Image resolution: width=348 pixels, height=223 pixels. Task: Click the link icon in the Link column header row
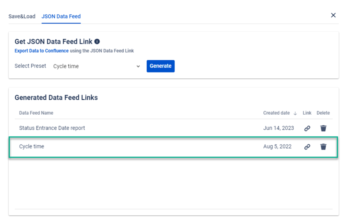[x=307, y=113]
